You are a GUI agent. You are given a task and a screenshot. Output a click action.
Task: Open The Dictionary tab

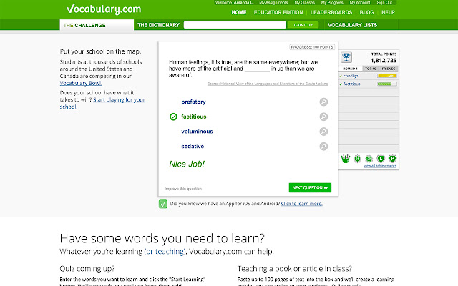[158, 25]
